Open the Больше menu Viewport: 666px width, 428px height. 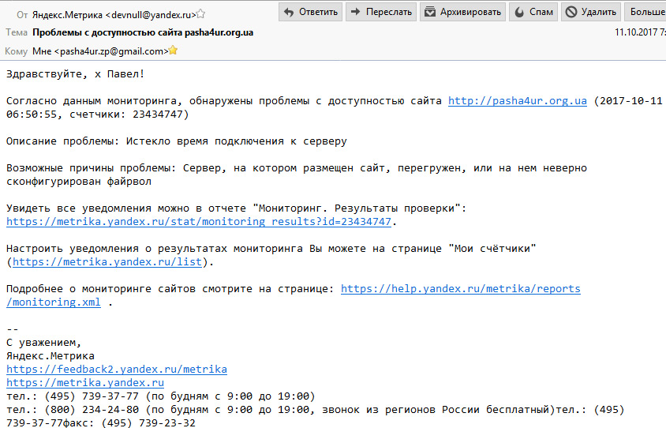(x=645, y=12)
